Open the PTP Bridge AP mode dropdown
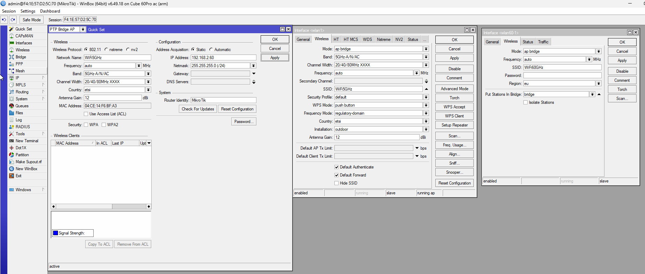 [x=83, y=29]
